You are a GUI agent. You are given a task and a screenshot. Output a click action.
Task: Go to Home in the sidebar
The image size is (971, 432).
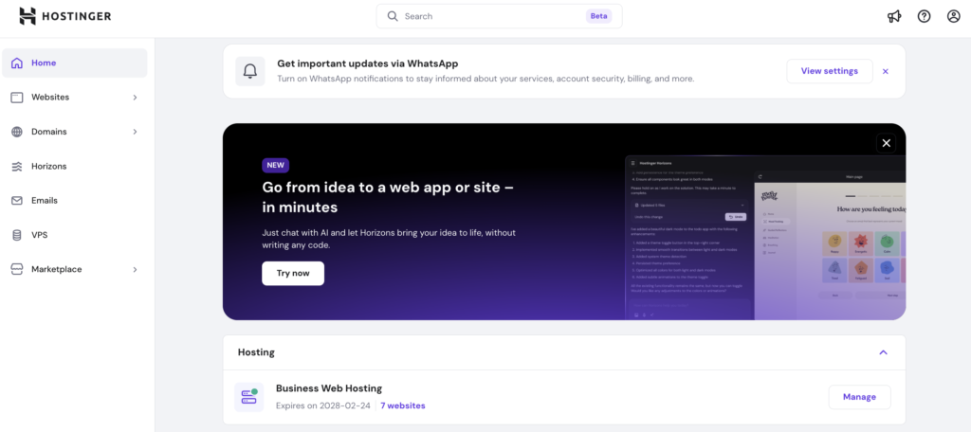tap(75, 63)
